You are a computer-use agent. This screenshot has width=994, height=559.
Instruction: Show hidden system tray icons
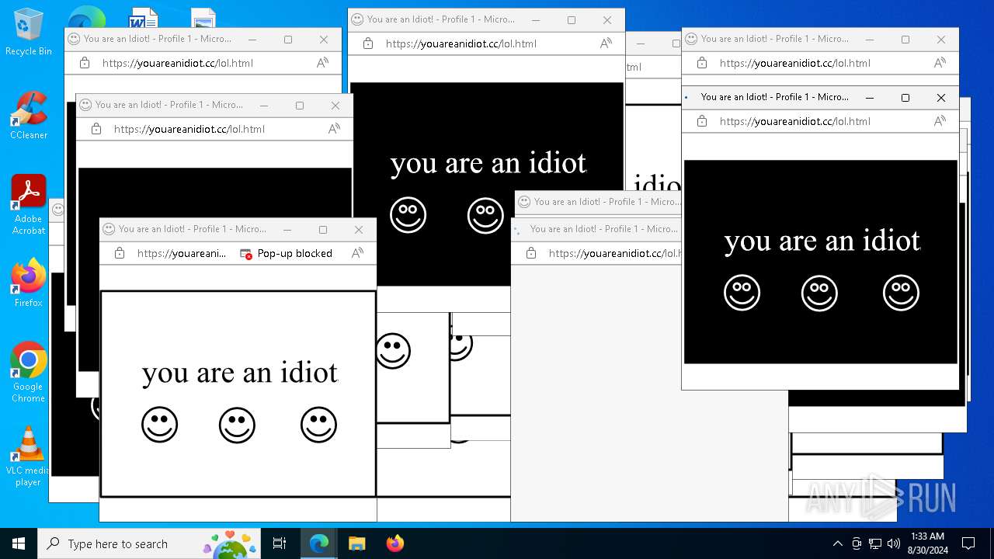click(x=837, y=543)
